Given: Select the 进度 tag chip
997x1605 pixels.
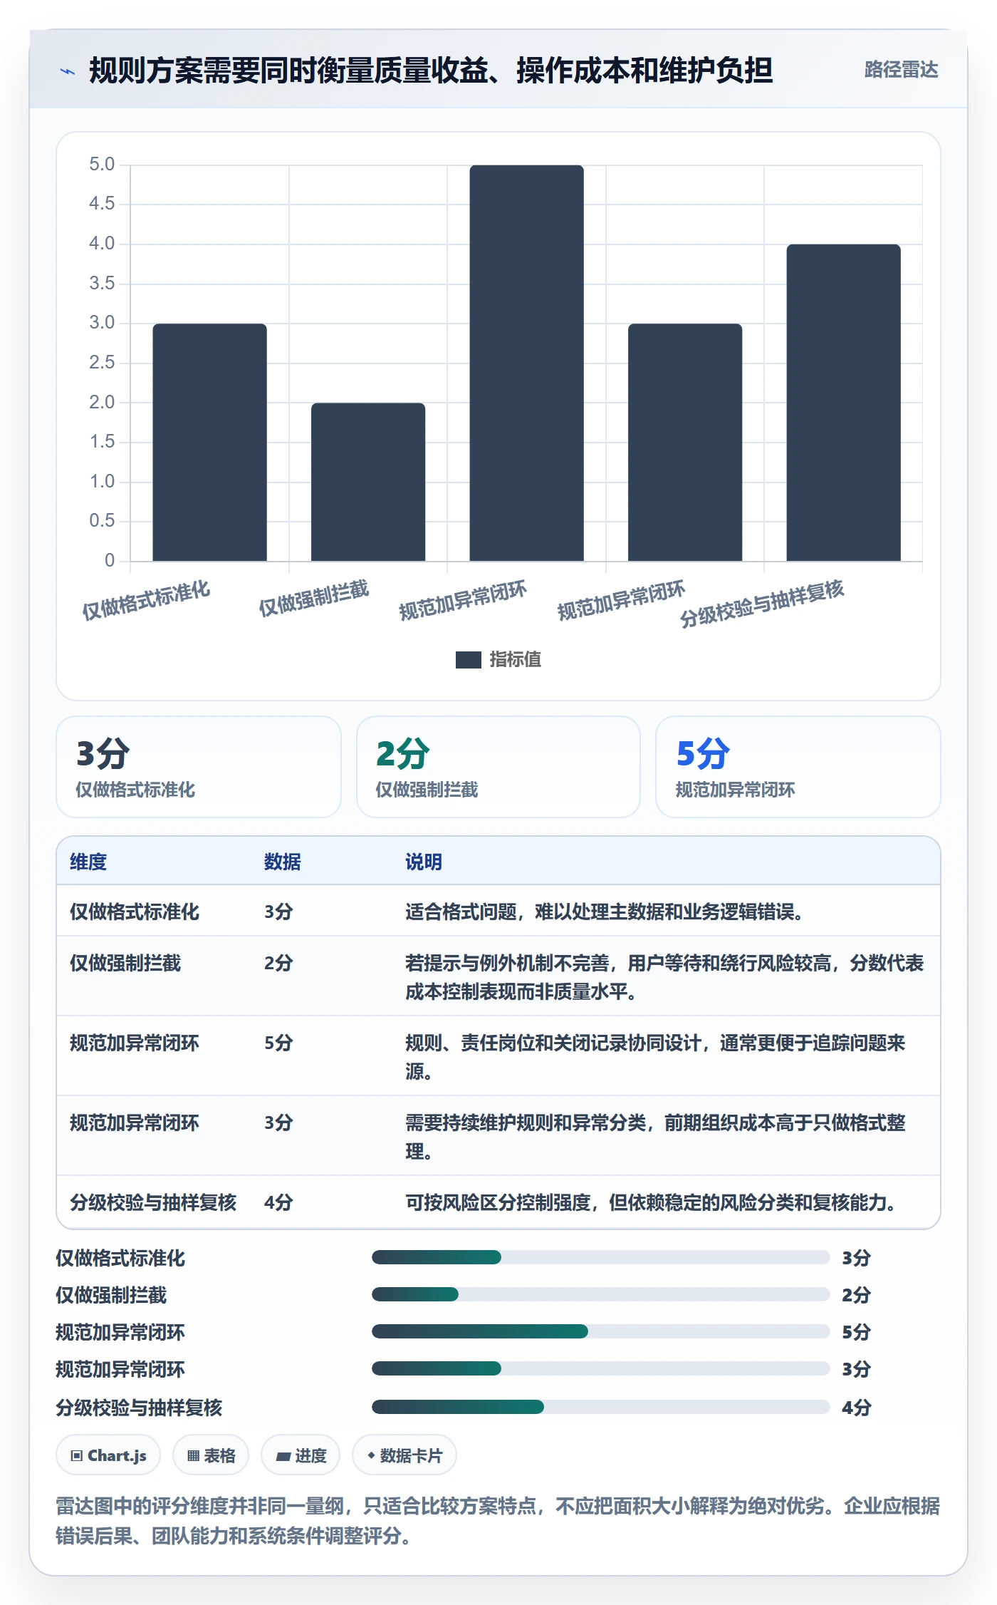Looking at the screenshot, I should 301,1455.
